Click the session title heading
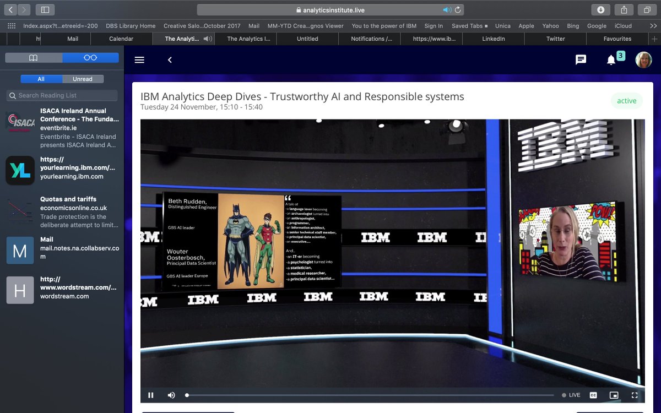 pyautogui.click(x=302, y=97)
